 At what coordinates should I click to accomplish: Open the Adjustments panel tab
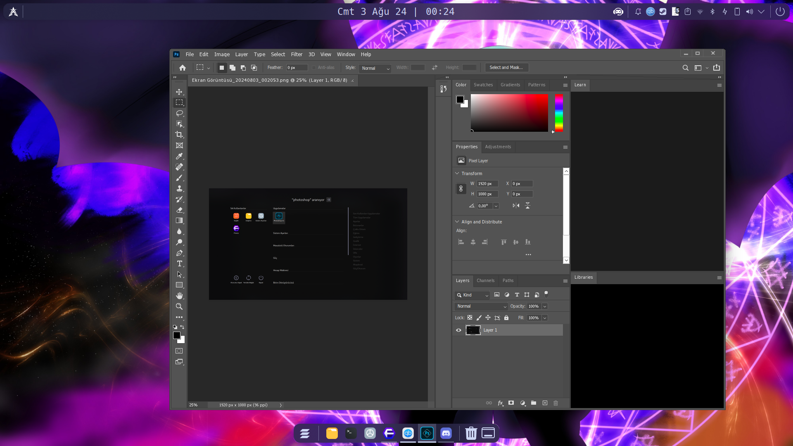(x=498, y=147)
